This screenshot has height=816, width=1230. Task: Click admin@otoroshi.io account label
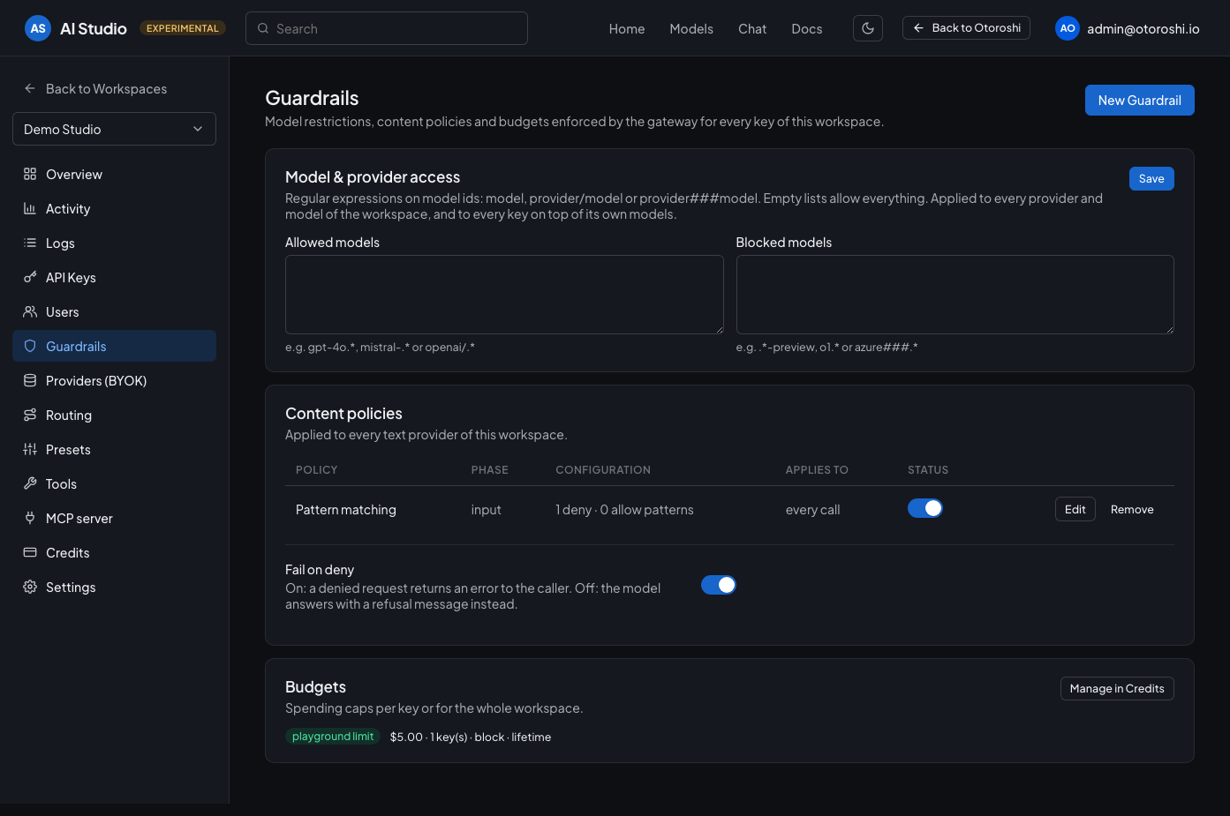1143,29
